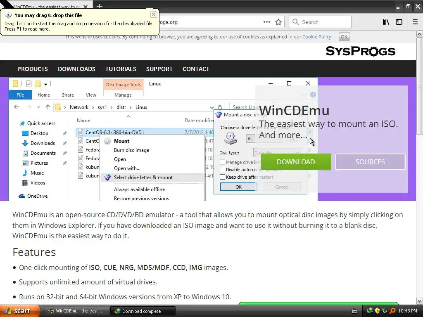Click the clock showing 10:43 PM
The height and width of the screenshot is (317, 423).
point(408,311)
